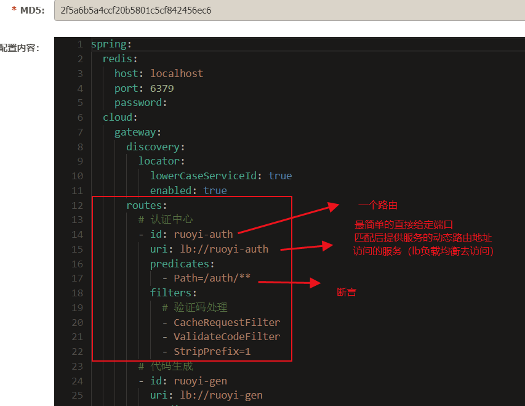This screenshot has width=525, height=406.
Task: Click 'host: localhost' on line 3
Action: pos(159,73)
